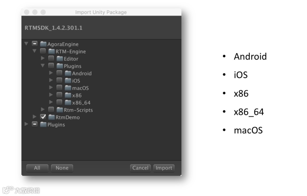Enable the x86 plugin checkbox
Screen dimensions: 307x196
tap(59, 95)
